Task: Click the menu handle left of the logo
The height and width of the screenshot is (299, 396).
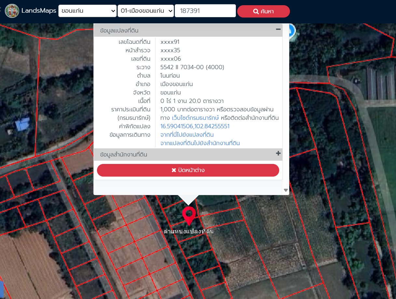Action: point(1,10)
